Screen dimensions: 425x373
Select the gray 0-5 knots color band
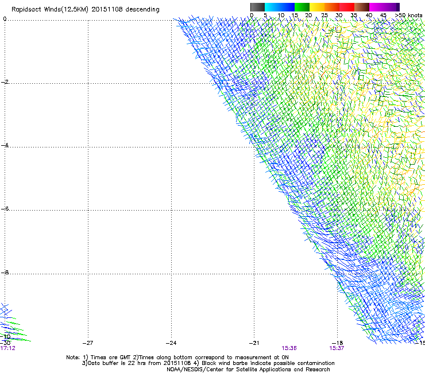(x=257, y=7)
